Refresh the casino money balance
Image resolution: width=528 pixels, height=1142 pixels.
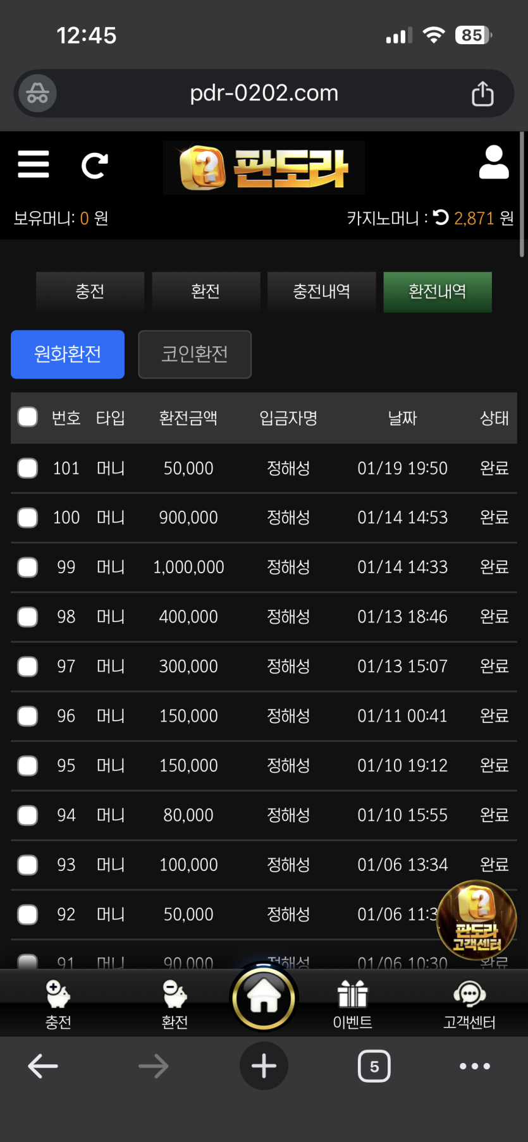point(441,217)
